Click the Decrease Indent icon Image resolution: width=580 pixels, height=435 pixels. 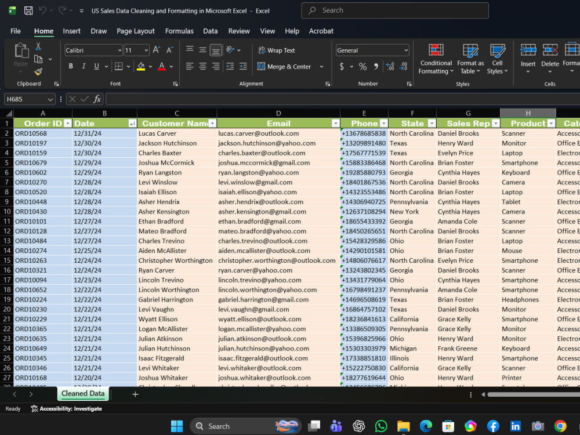tap(230, 66)
